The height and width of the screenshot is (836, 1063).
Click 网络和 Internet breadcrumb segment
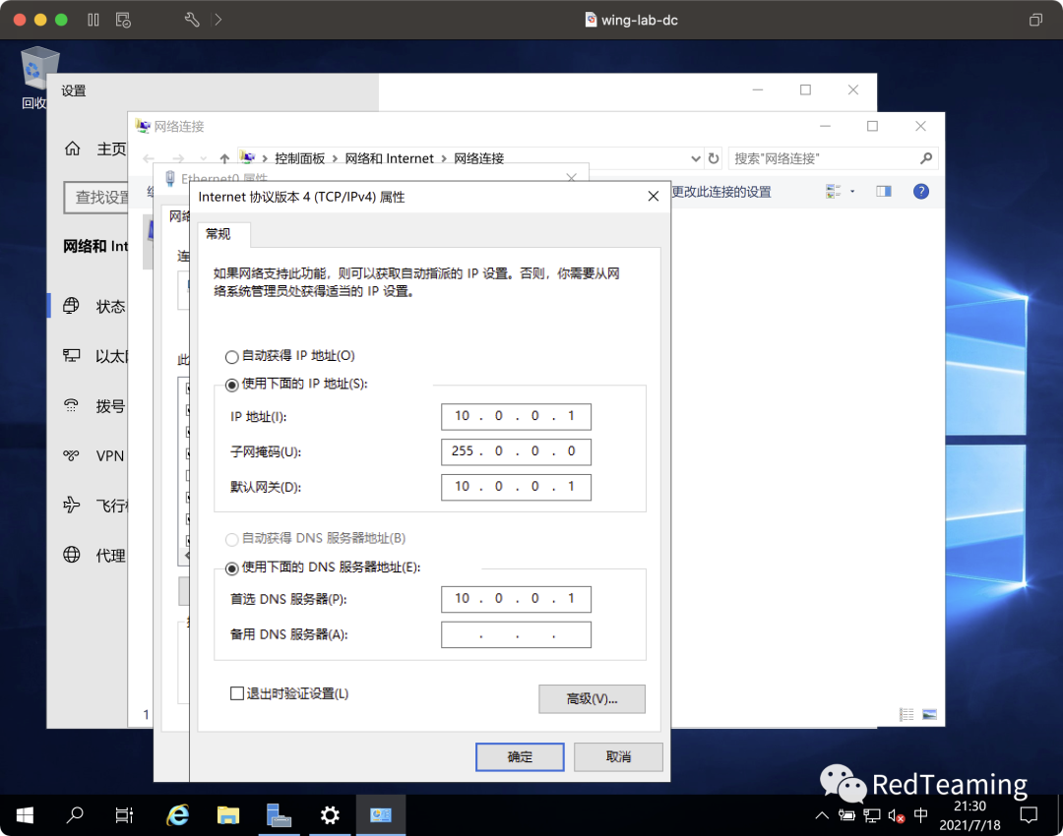click(x=389, y=158)
